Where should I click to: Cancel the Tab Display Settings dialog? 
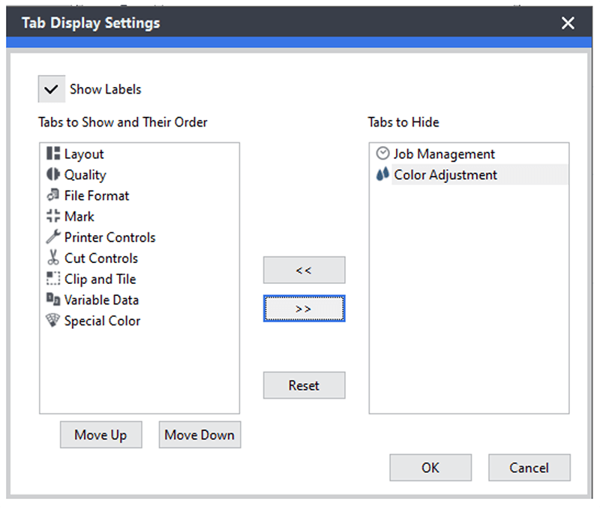click(x=529, y=468)
